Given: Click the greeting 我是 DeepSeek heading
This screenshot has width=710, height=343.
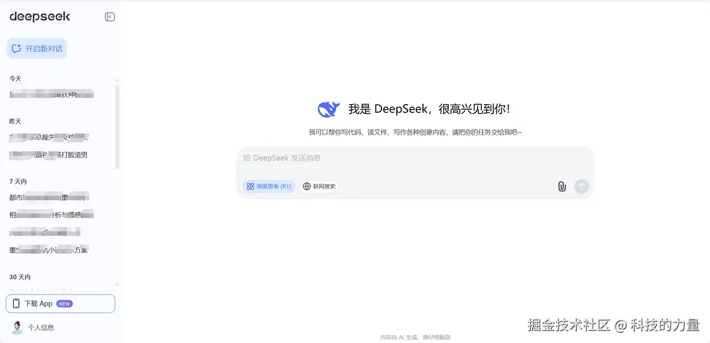Looking at the screenshot, I should pos(429,109).
